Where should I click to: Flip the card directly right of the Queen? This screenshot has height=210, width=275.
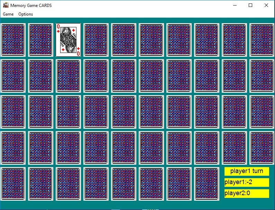96,40
